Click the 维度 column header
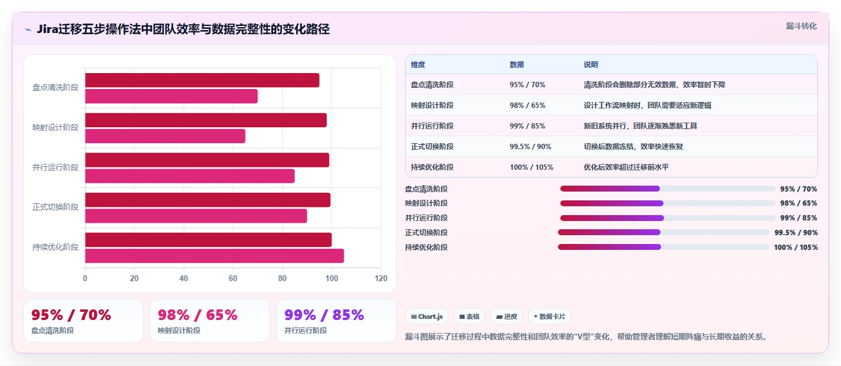Image resolution: width=841 pixels, height=366 pixels. tap(418, 64)
